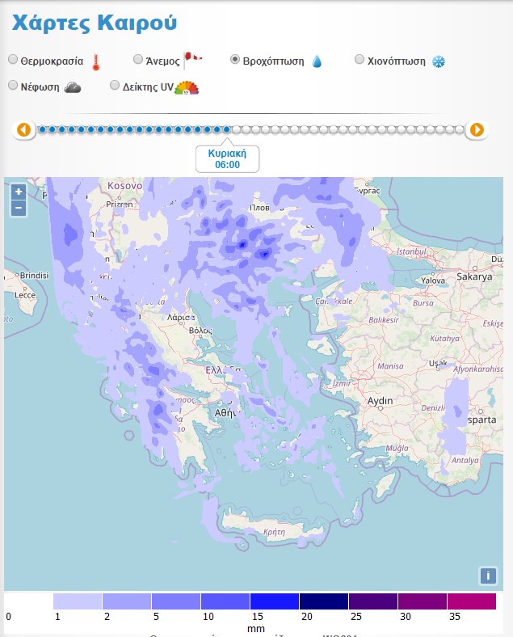Click the Θερμοκρασία label
513x637 pixels.
(x=52, y=61)
